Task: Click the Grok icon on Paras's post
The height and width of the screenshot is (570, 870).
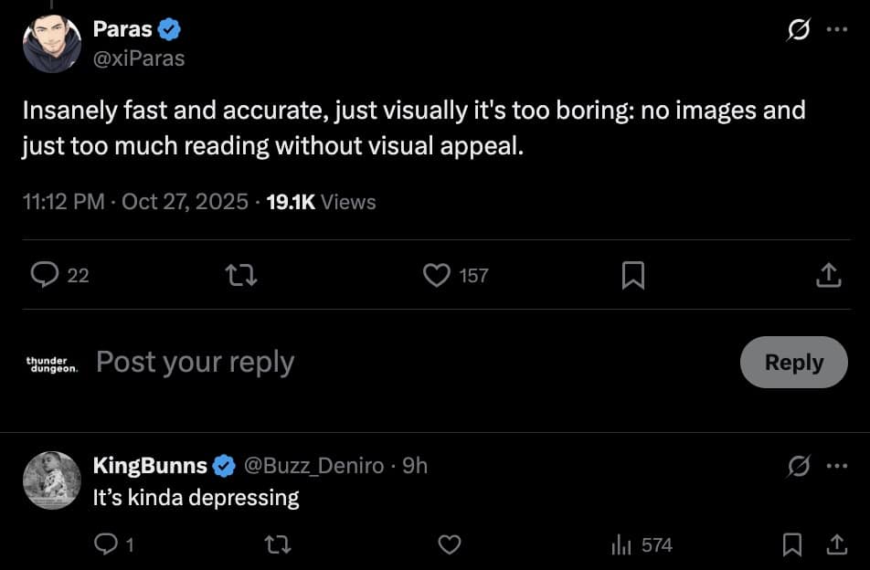Action: [x=798, y=29]
